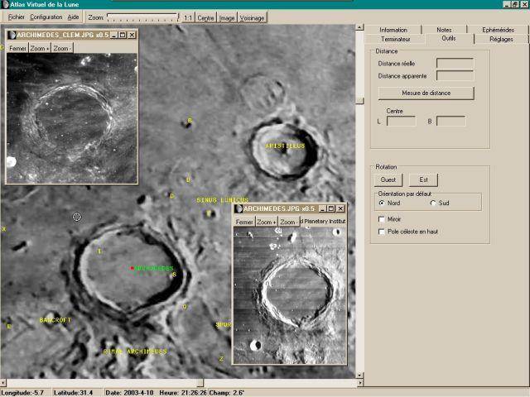Switch to the Ephémérides tab

[x=498, y=30]
